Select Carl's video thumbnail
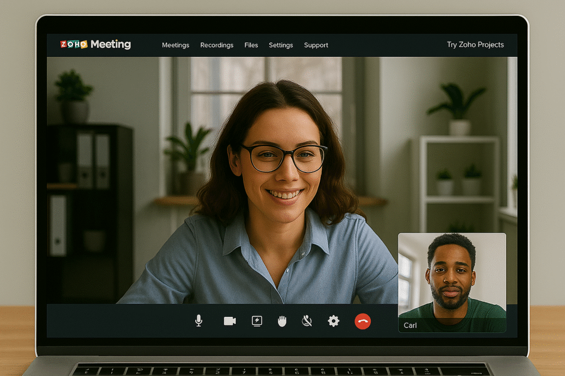This screenshot has height=376, width=565. coord(452,275)
